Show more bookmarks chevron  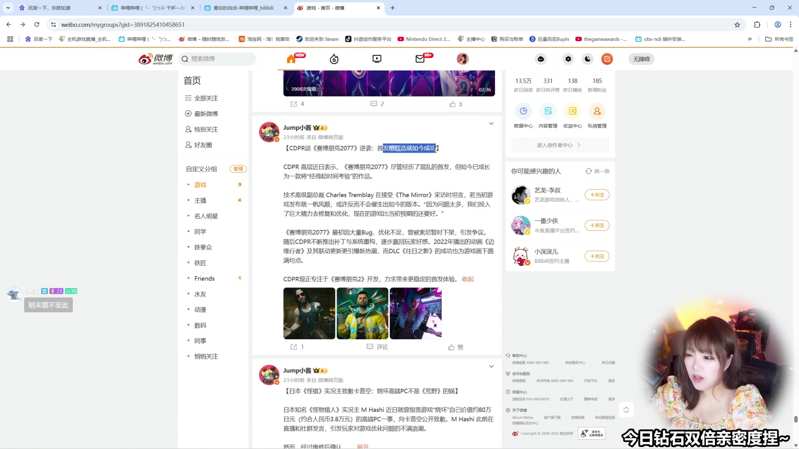pos(749,39)
